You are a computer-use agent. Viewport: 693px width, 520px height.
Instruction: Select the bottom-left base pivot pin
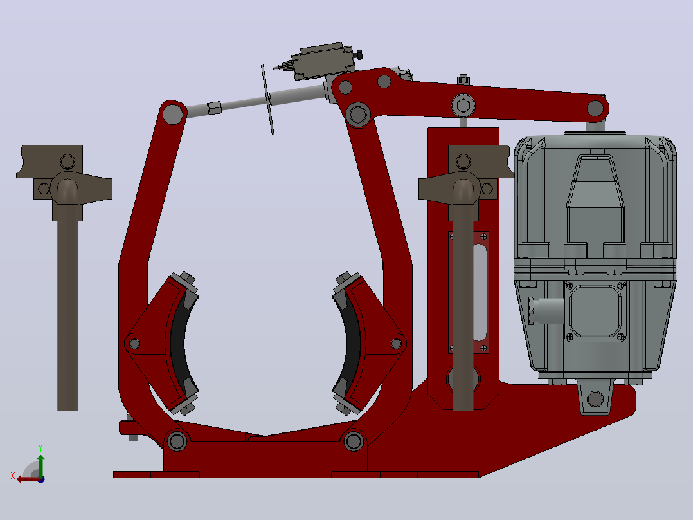pos(177,441)
